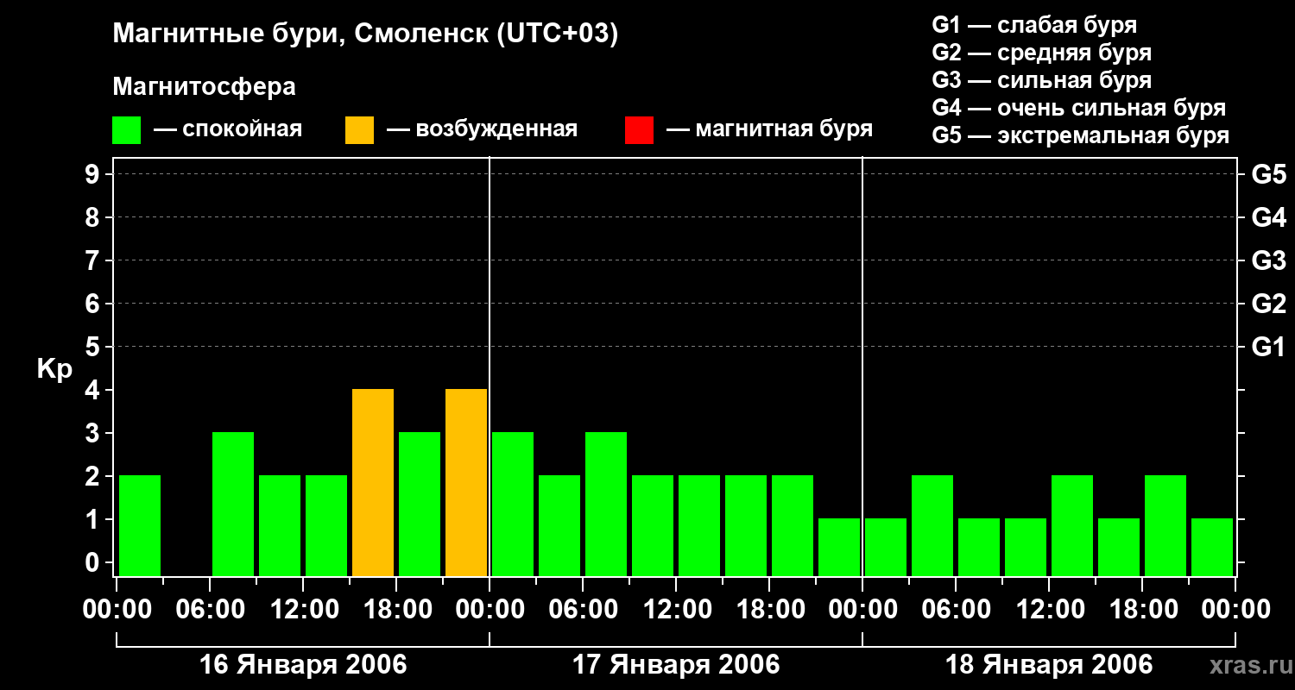Click the red 'магнитная буря' legend swatch
Screen dimensions: 1295x690
(x=639, y=130)
